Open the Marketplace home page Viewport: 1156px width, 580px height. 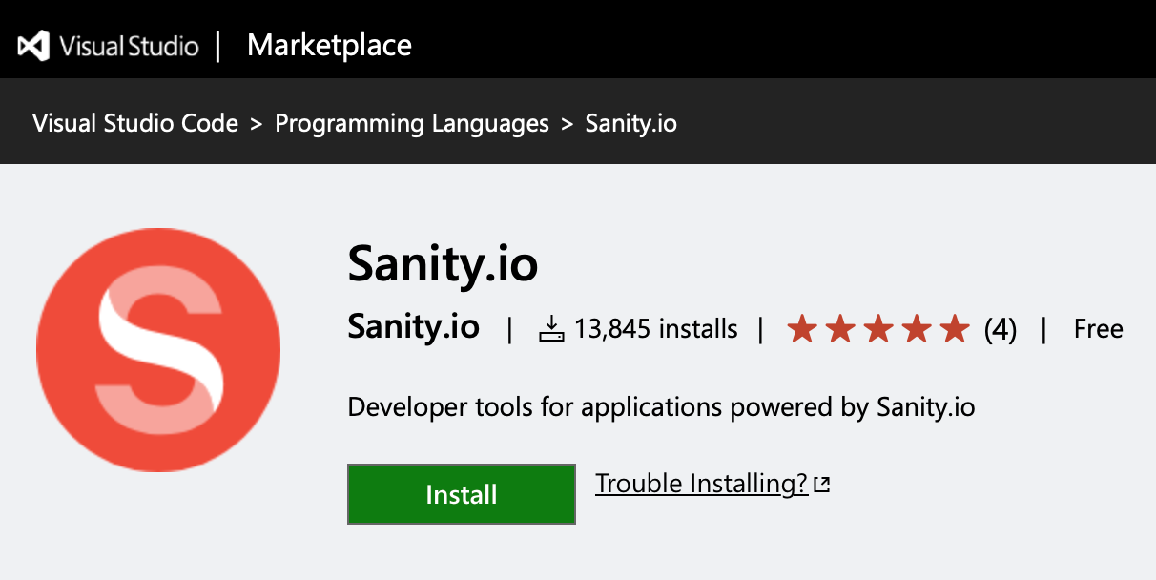point(328,44)
